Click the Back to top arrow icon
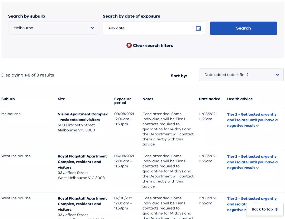 click(277, 209)
